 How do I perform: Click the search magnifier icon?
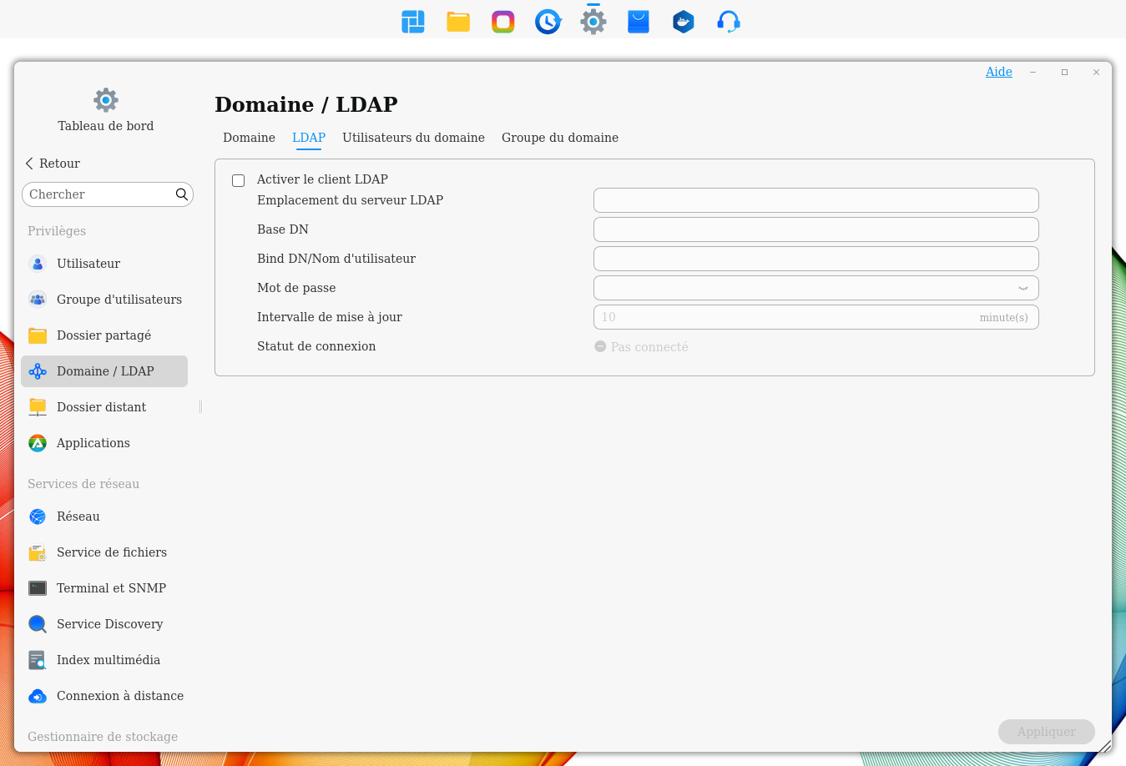(x=181, y=194)
